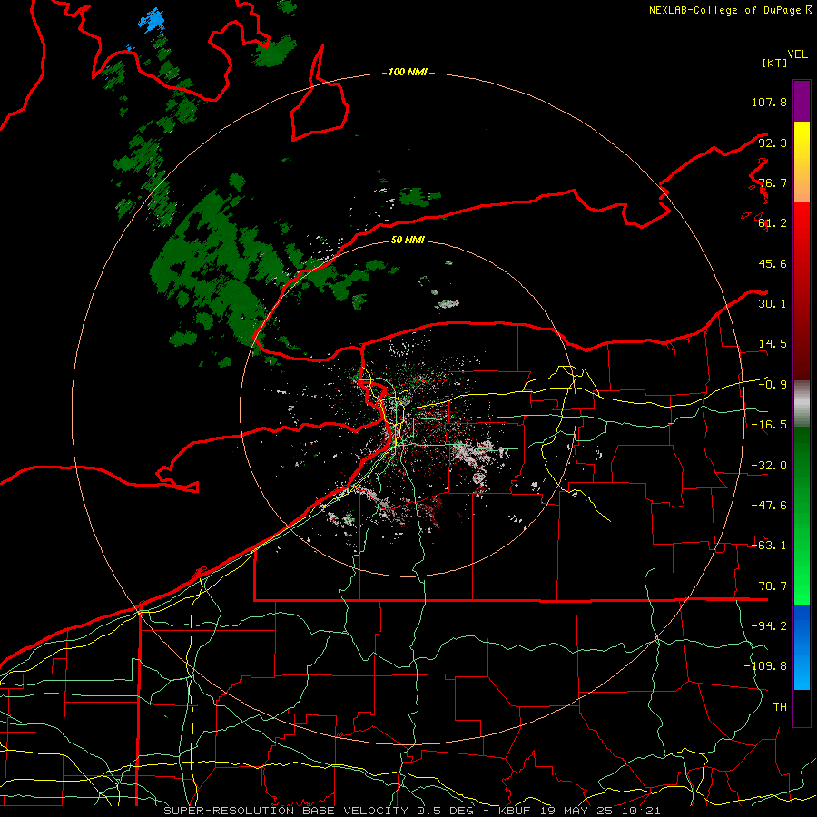This screenshot has height=817, width=817.
Task: Click the 76.7 velocity scale value
Action: (x=773, y=182)
